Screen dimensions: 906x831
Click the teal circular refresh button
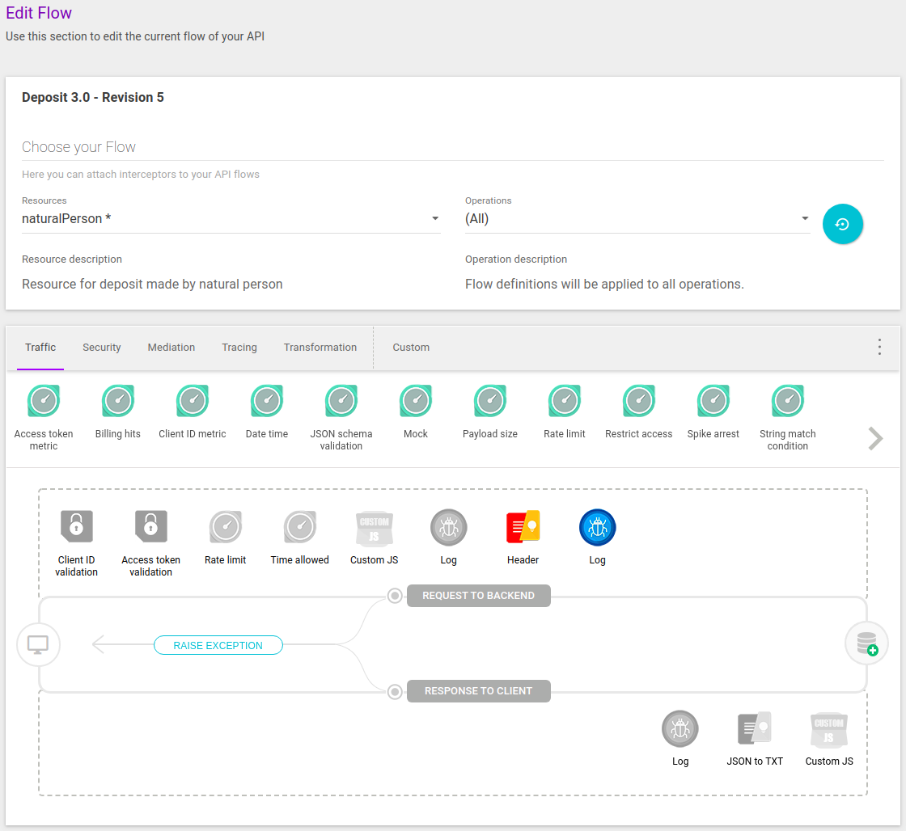pos(843,224)
